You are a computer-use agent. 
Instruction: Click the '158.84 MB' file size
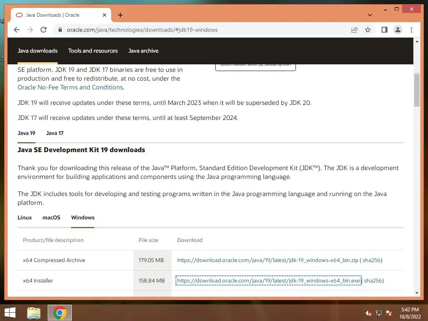point(151,280)
